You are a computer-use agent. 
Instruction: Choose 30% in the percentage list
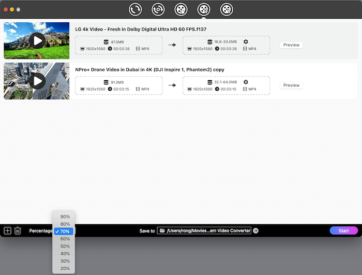(x=65, y=261)
